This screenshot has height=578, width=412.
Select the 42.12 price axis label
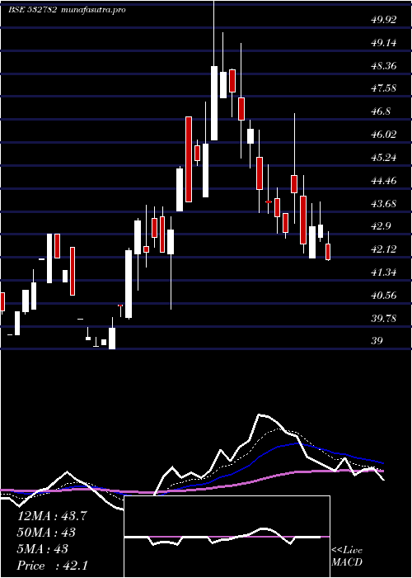384,249
